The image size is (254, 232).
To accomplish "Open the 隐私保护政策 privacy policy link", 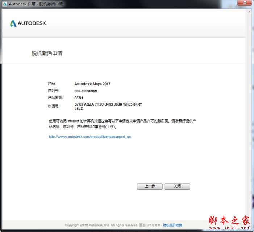I will tap(172, 225).
